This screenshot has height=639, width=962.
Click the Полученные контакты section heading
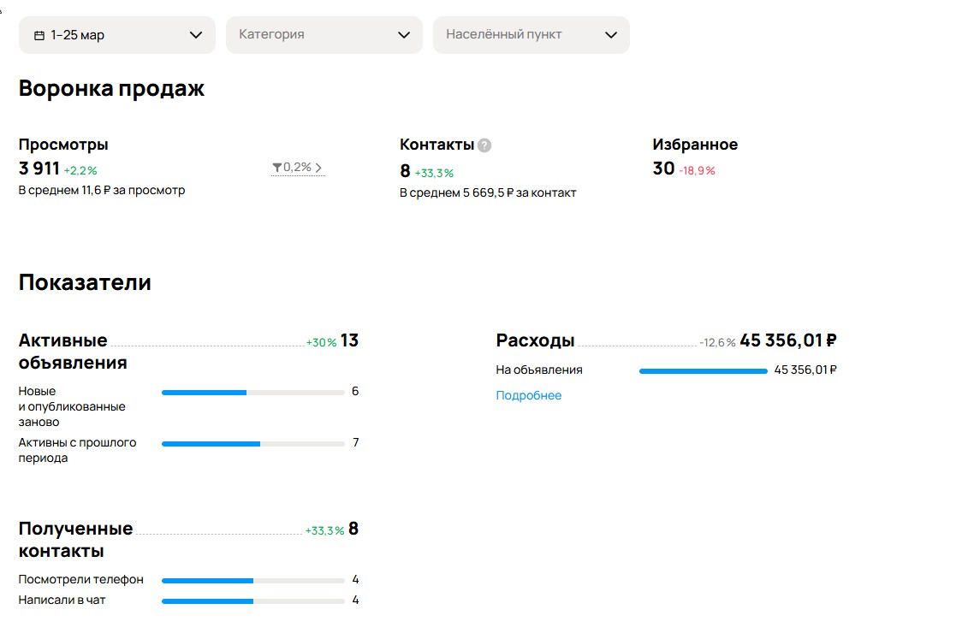coord(75,540)
